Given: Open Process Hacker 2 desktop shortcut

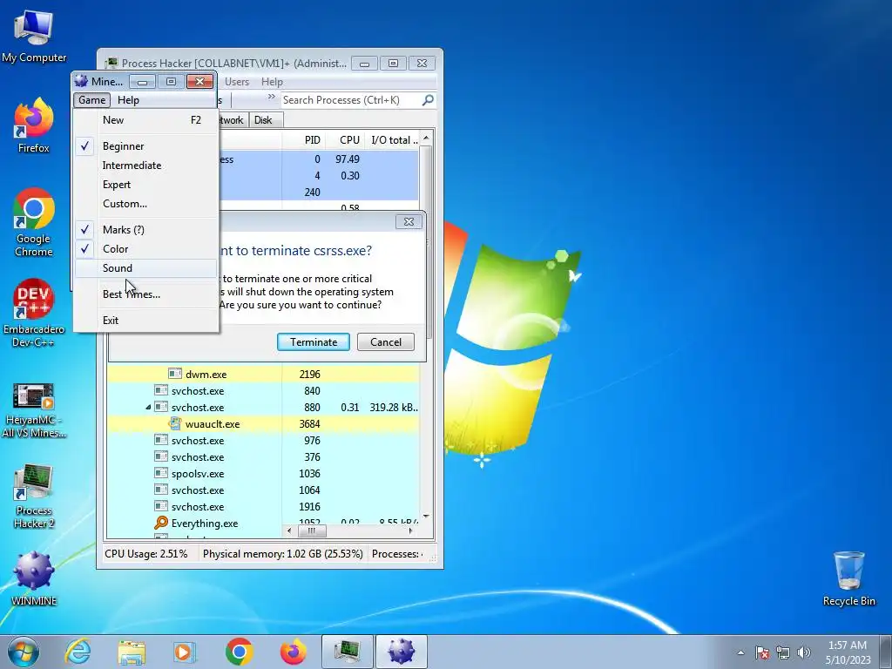Looking at the screenshot, I should 34,497.
